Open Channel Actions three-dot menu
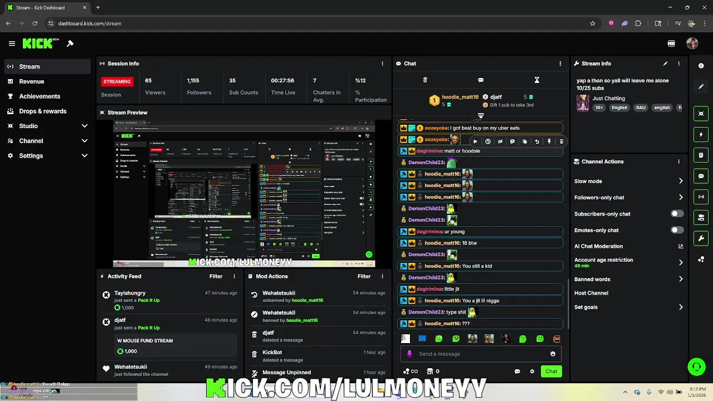The height and width of the screenshot is (401, 713). click(678, 162)
